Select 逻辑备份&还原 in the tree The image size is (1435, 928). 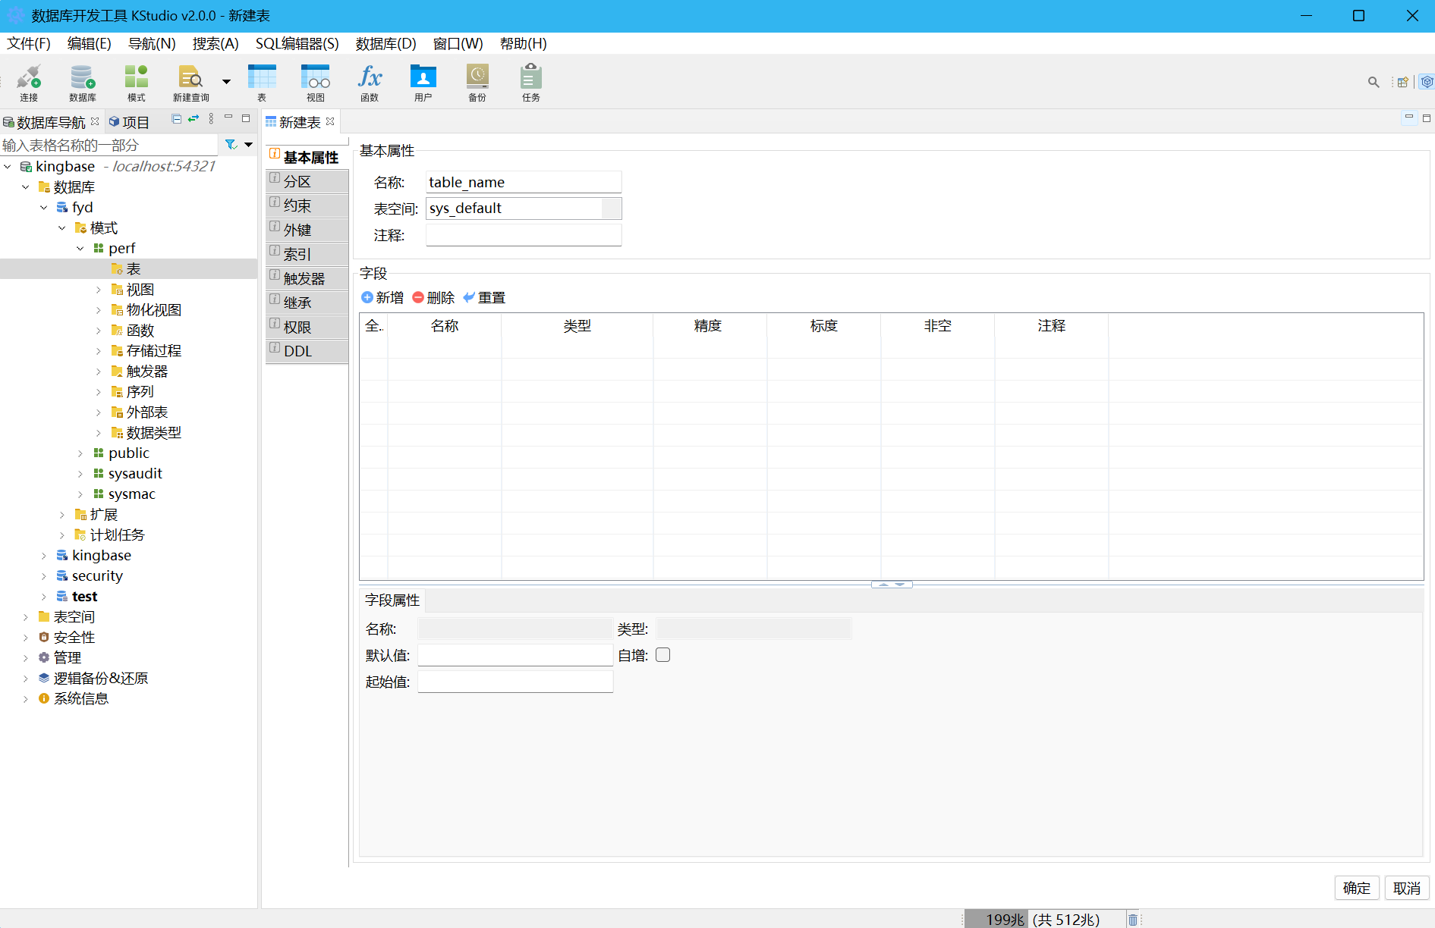click(x=100, y=679)
